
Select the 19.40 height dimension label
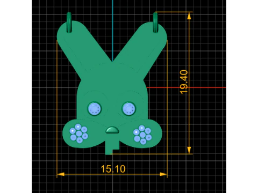coord(184,82)
